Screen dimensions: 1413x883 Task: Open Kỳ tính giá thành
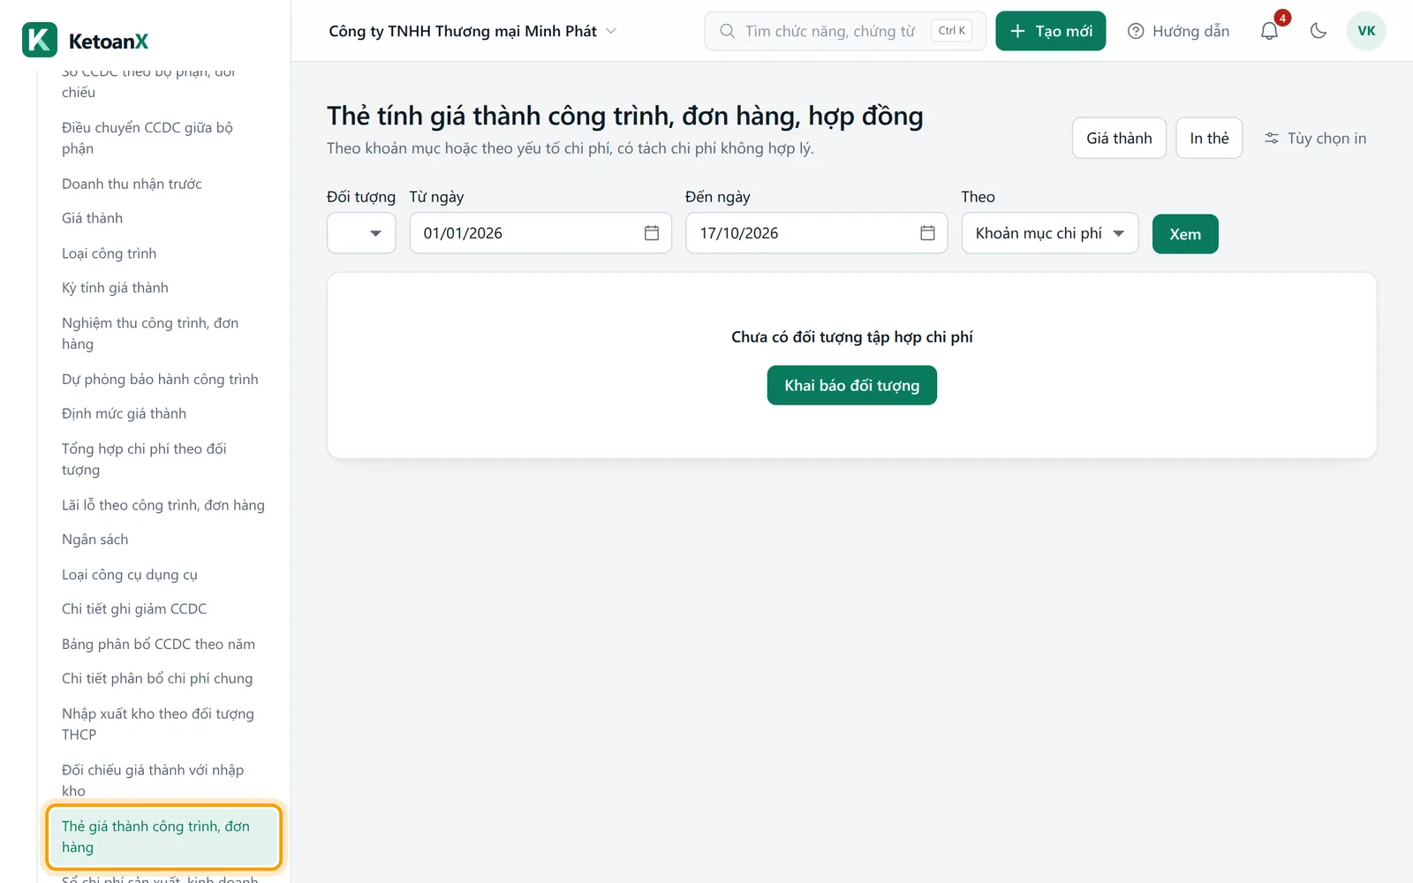click(x=162, y=288)
